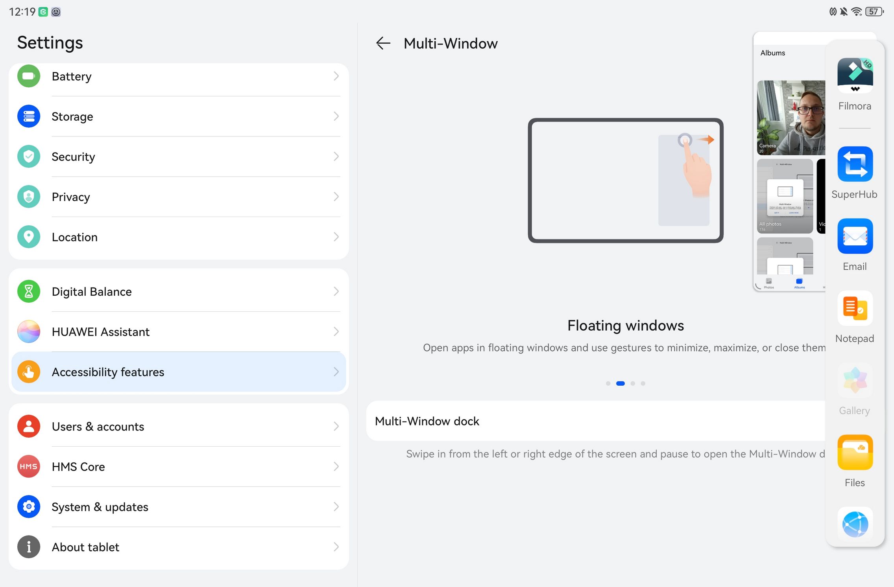Viewport: 894px width, 587px height.
Task: Expand the About tablet chevron
Action: coord(336,547)
